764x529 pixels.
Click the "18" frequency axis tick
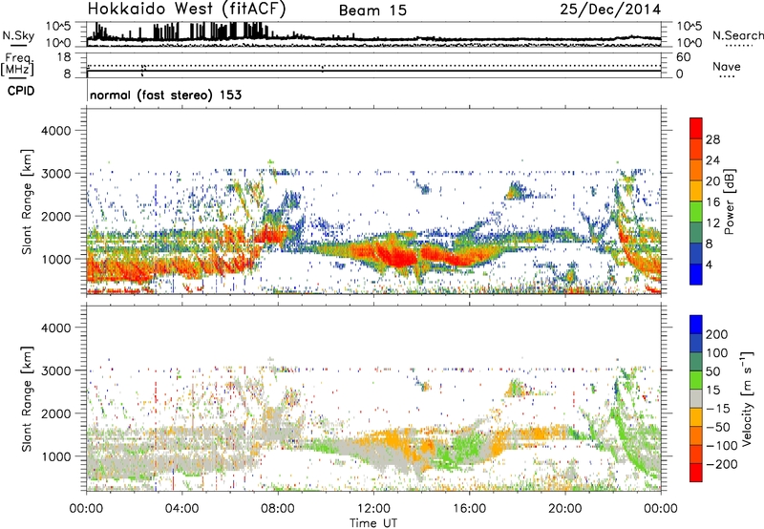point(64,57)
